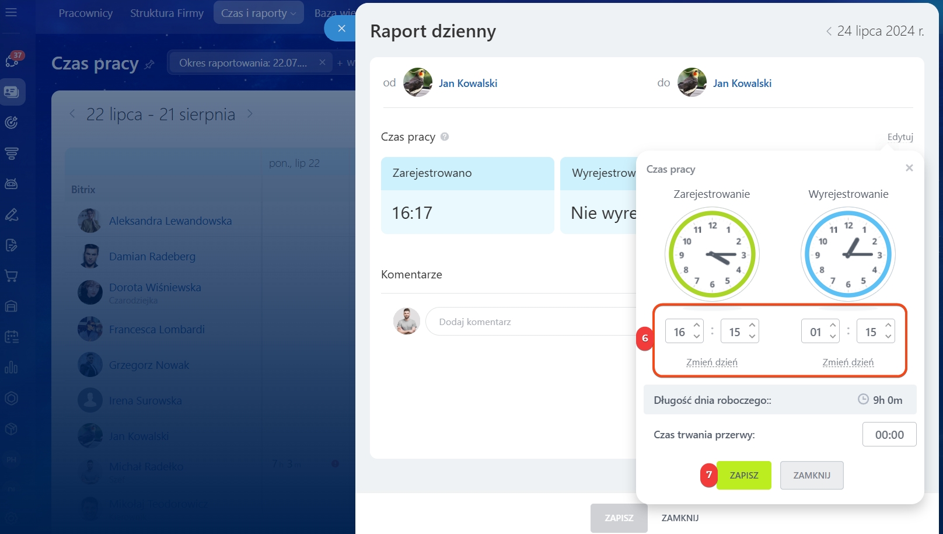The height and width of the screenshot is (534, 943).
Task: Increase the clock-in hour value from 16
Action: [x=697, y=326]
